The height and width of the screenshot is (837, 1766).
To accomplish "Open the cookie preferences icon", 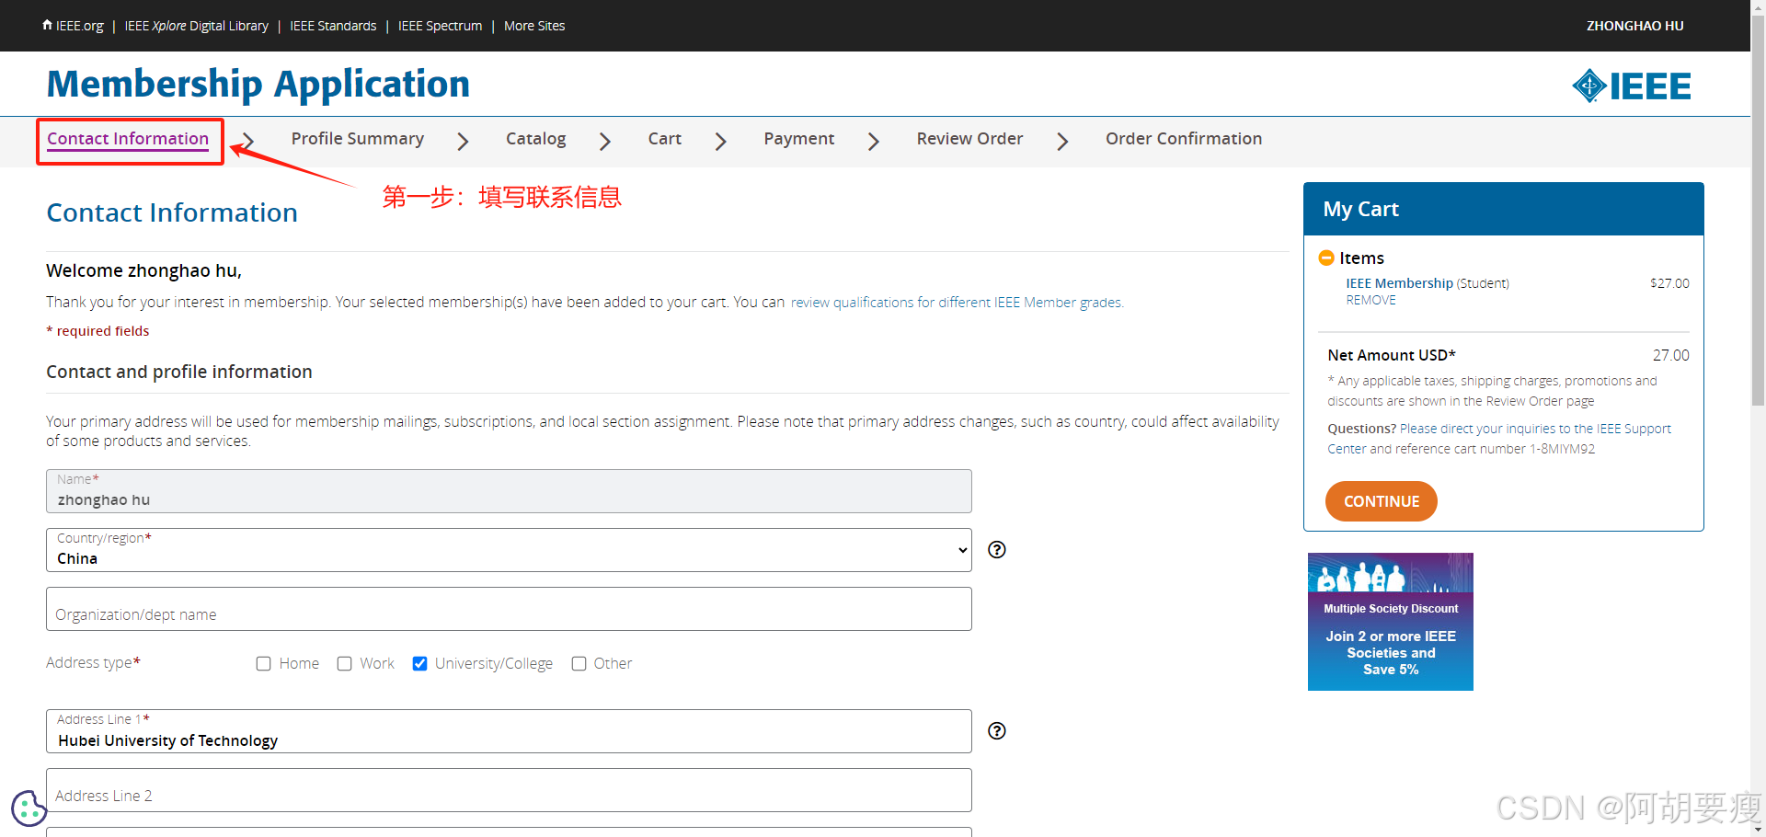I will click(x=29, y=808).
